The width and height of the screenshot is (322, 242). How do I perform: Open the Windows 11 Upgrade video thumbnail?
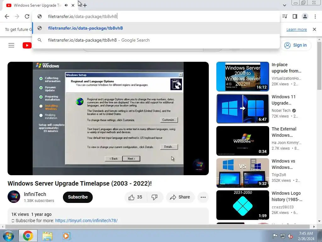(x=242, y=109)
